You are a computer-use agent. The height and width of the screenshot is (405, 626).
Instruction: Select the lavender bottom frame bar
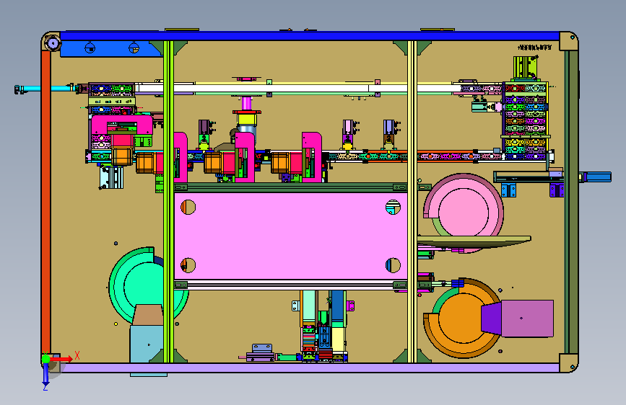pyautogui.click(x=310, y=368)
